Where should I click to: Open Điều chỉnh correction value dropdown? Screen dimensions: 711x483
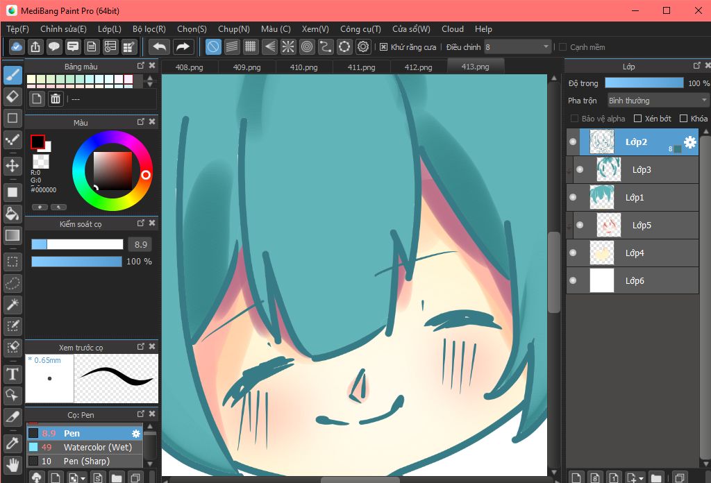517,47
